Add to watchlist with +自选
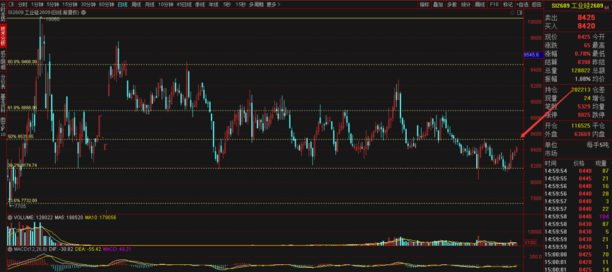Image resolution: width=612 pixels, height=272 pixels. [x=522, y=5]
